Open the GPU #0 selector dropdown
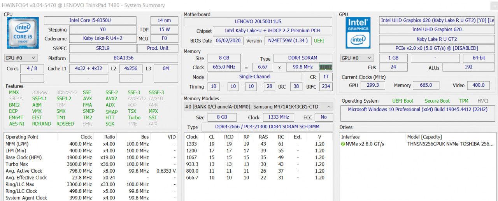This screenshot has height=201, width=498. click(x=357, y=58)
